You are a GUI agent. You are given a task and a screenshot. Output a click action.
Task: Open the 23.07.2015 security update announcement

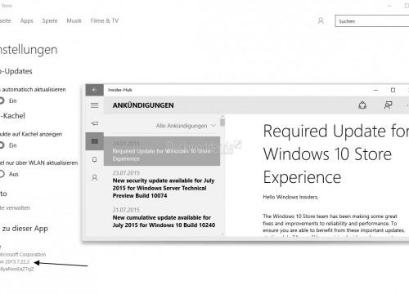pos(164,185)
